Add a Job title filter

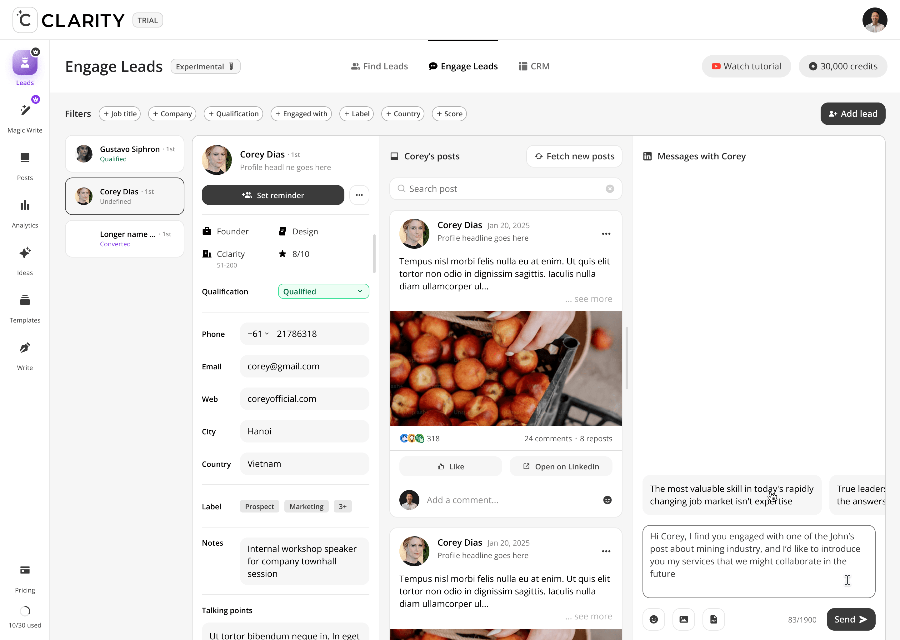click(x=120, y=114)
